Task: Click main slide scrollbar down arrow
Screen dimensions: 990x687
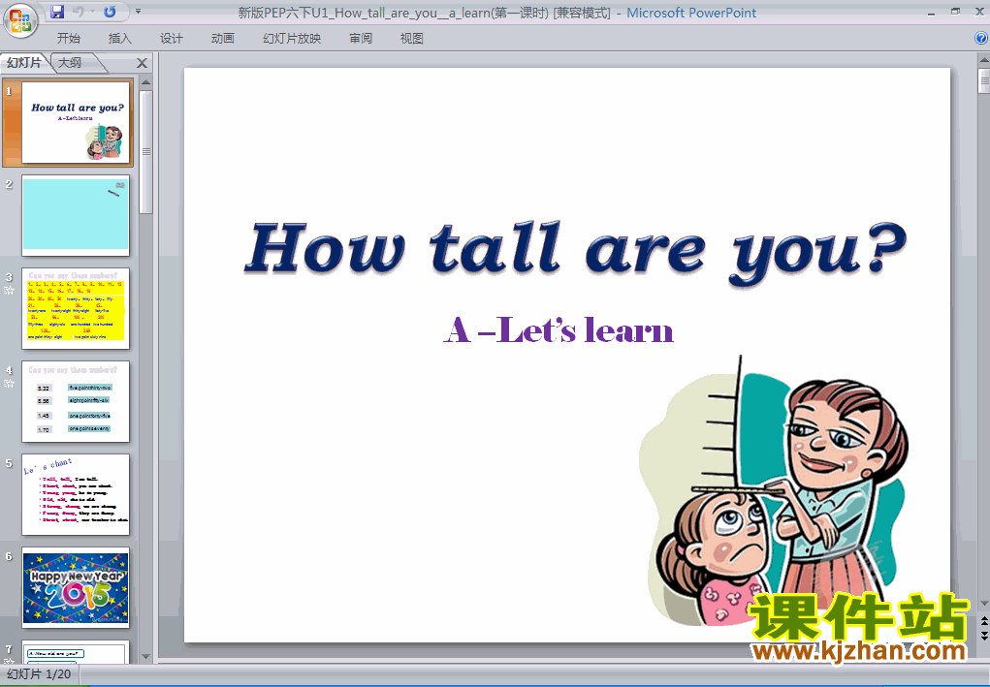Action: [983, 604]
